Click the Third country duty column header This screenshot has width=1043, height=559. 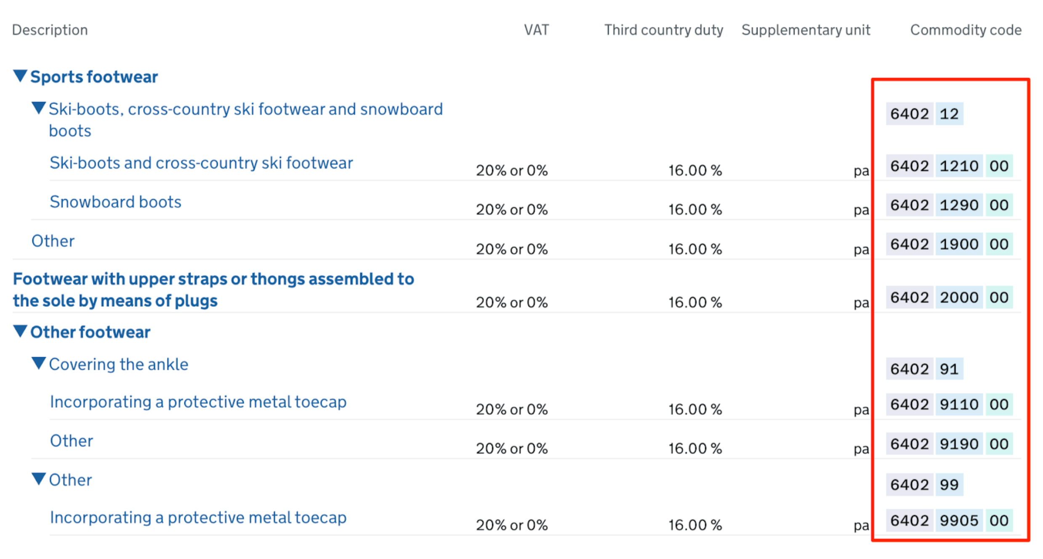coord(663,30)
